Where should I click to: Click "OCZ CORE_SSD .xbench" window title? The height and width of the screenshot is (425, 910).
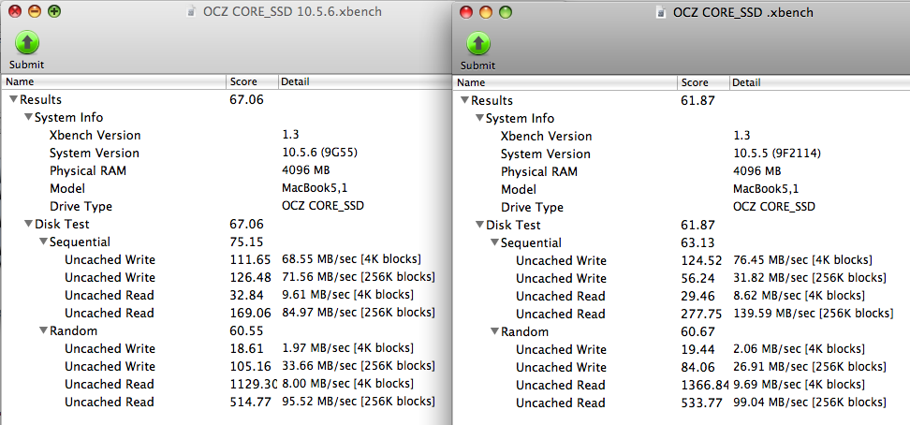click(742, 13)
